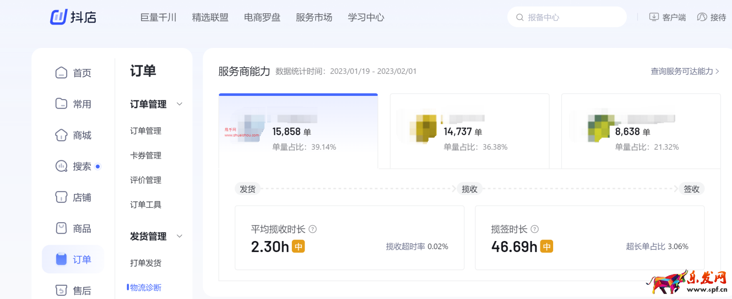The width and height of the screenshot is (732, 299).
Task: Open 评价管理 submenu item
Action: point(145,180)
